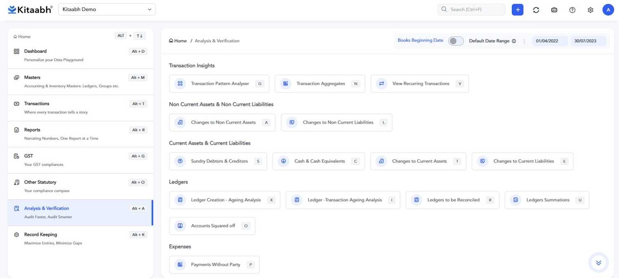Click the refresh sync icon
619x278 pixels.
click(536, 10)
